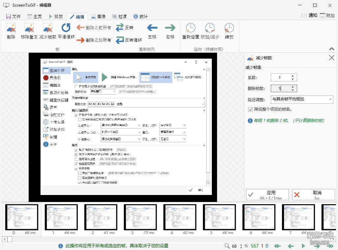Select frame 1 thumbnail
The width and height of the screenshot is (338, 250).
point(61,217)
